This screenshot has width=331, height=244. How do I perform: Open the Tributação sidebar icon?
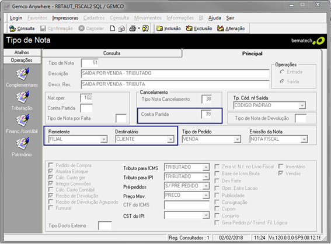(22, 97)
